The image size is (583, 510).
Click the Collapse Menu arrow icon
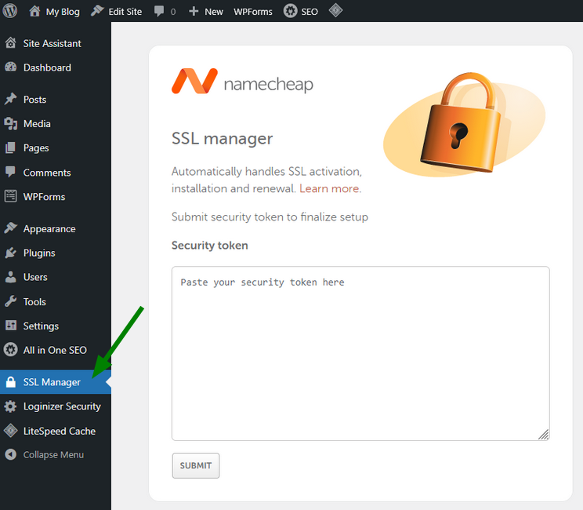click(11, 454)
